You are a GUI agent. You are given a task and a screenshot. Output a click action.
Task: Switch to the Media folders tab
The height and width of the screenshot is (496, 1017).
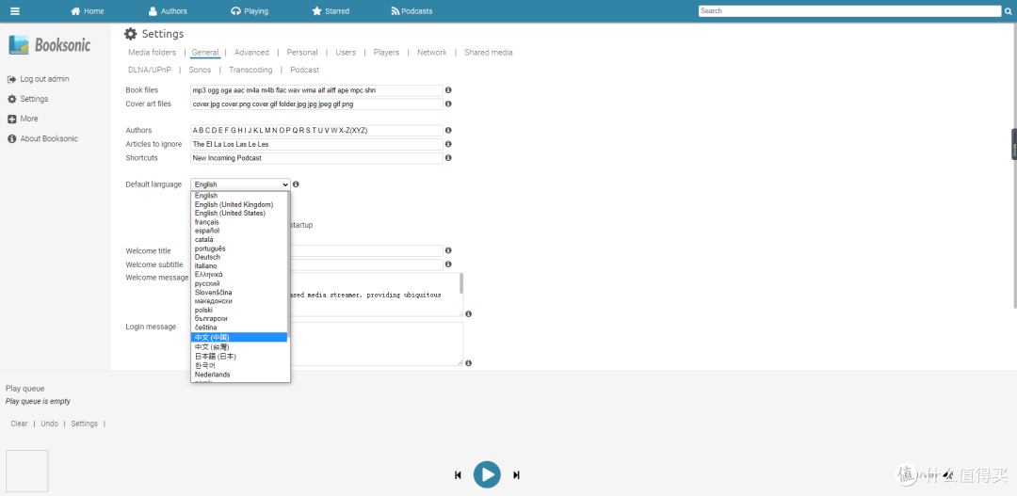152,53
